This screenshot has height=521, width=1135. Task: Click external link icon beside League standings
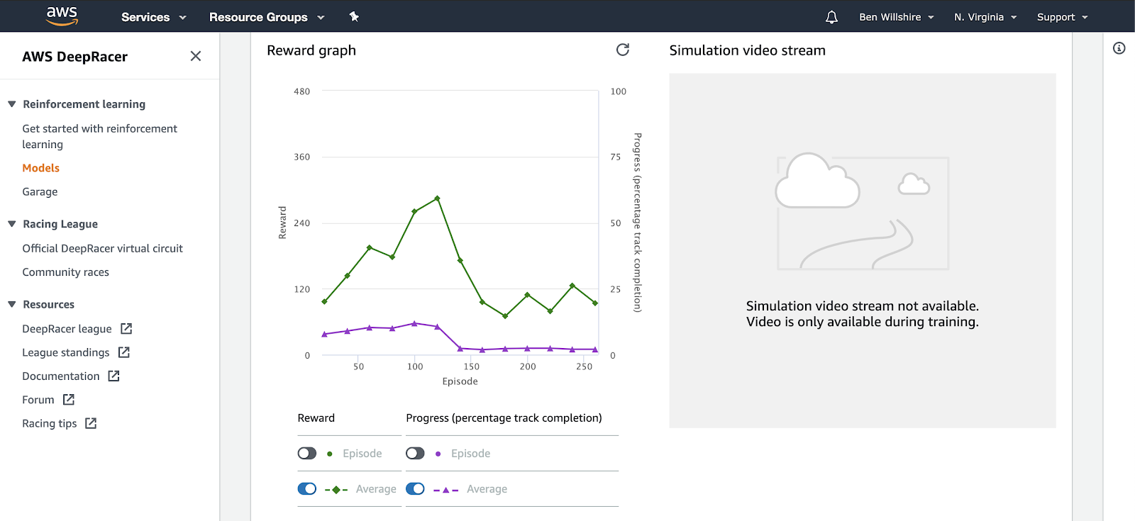(123, 352)
